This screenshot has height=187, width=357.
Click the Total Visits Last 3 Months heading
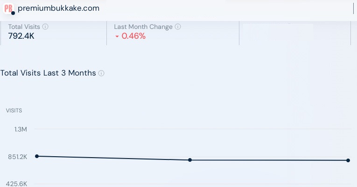click(x=48, y=73)
